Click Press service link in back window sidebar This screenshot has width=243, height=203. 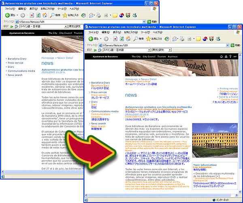[x=15, y=63]
